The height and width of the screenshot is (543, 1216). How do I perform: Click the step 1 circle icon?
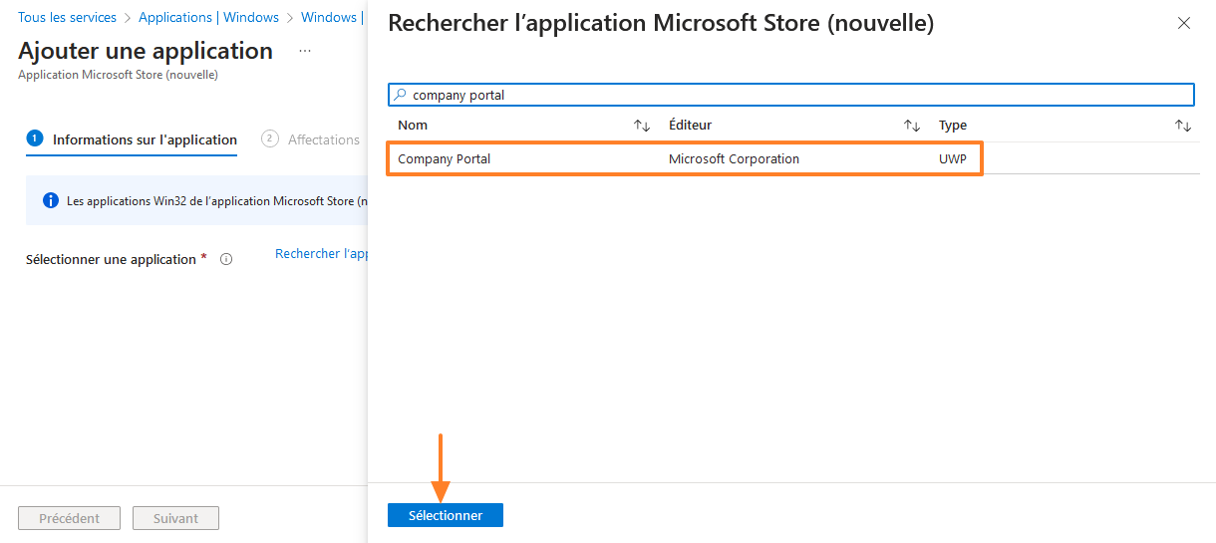pos(35,139)
